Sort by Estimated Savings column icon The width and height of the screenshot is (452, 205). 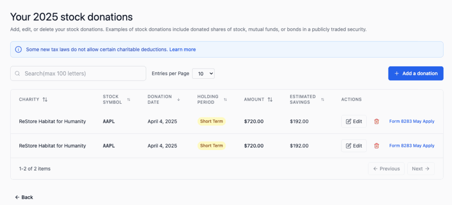tap(322, 99)
